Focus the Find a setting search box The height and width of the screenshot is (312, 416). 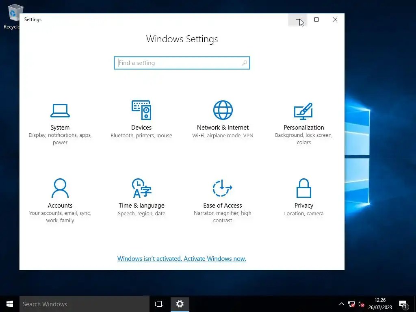click(182, 63)
